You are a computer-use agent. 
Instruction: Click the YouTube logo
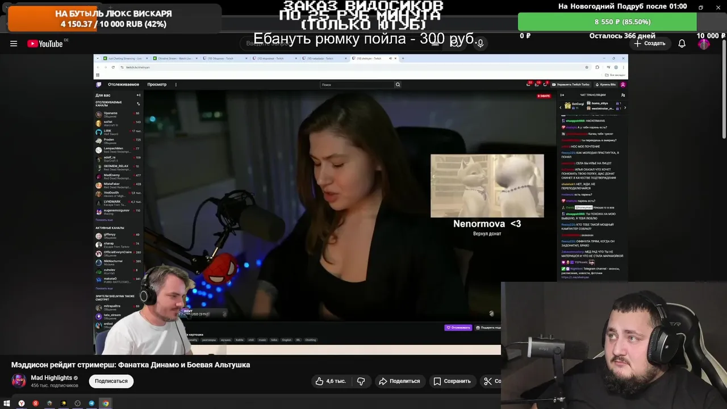click(45, 44)
